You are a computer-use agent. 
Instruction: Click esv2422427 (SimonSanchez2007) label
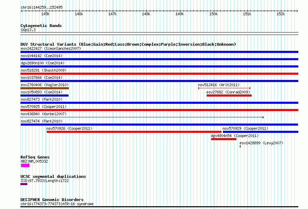pos(51,48)
